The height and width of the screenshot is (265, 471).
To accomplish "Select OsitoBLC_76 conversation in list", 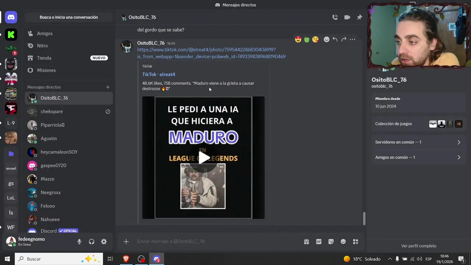I will click(x=69, y=98).
